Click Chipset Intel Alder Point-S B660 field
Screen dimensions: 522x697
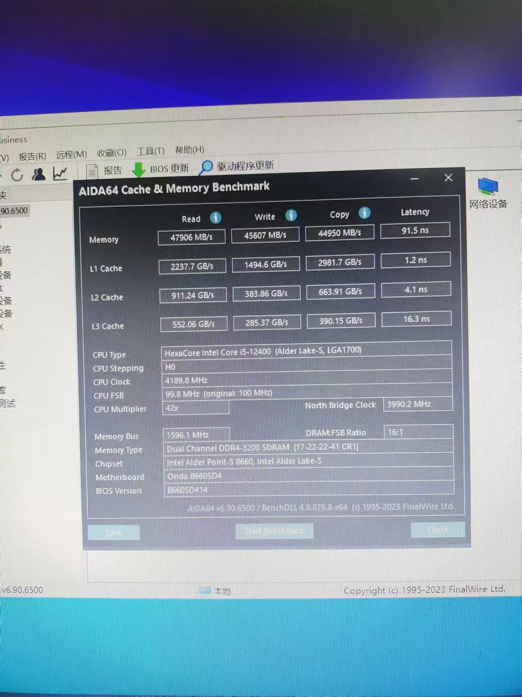tap(309, 461)
